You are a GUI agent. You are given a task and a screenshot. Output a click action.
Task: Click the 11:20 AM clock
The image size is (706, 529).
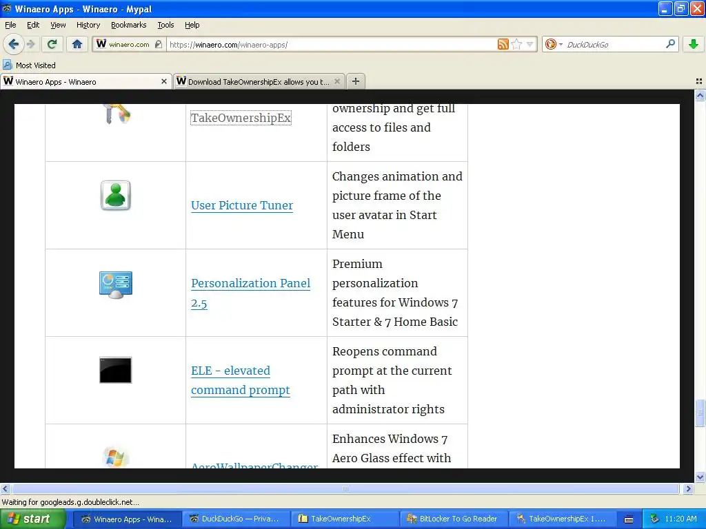click(x=680, y=519)
